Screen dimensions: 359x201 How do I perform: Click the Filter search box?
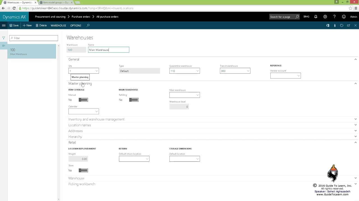coord(34,38)
